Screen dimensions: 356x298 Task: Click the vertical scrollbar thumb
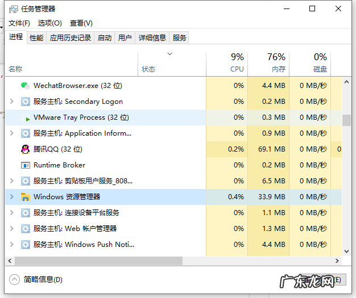coord(346,120)
